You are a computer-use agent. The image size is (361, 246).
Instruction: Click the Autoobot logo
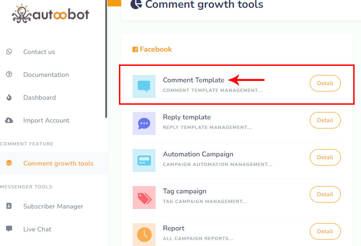click(50, 14)
